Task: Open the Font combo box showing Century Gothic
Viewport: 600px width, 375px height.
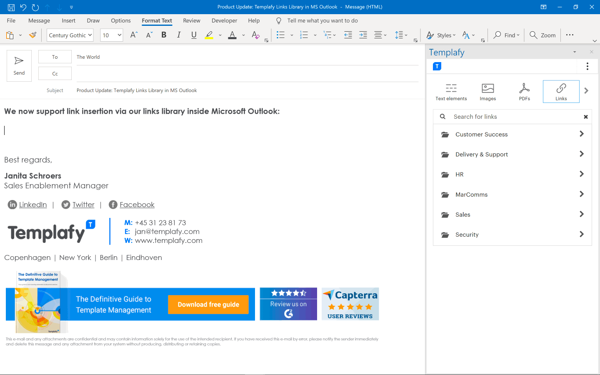Action: pos(70,35)
